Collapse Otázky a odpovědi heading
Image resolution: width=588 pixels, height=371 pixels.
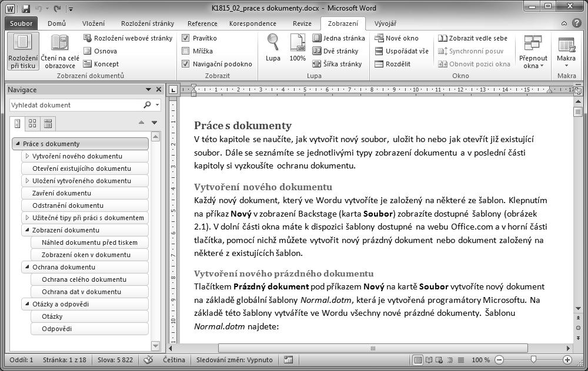tap(27, 304)
